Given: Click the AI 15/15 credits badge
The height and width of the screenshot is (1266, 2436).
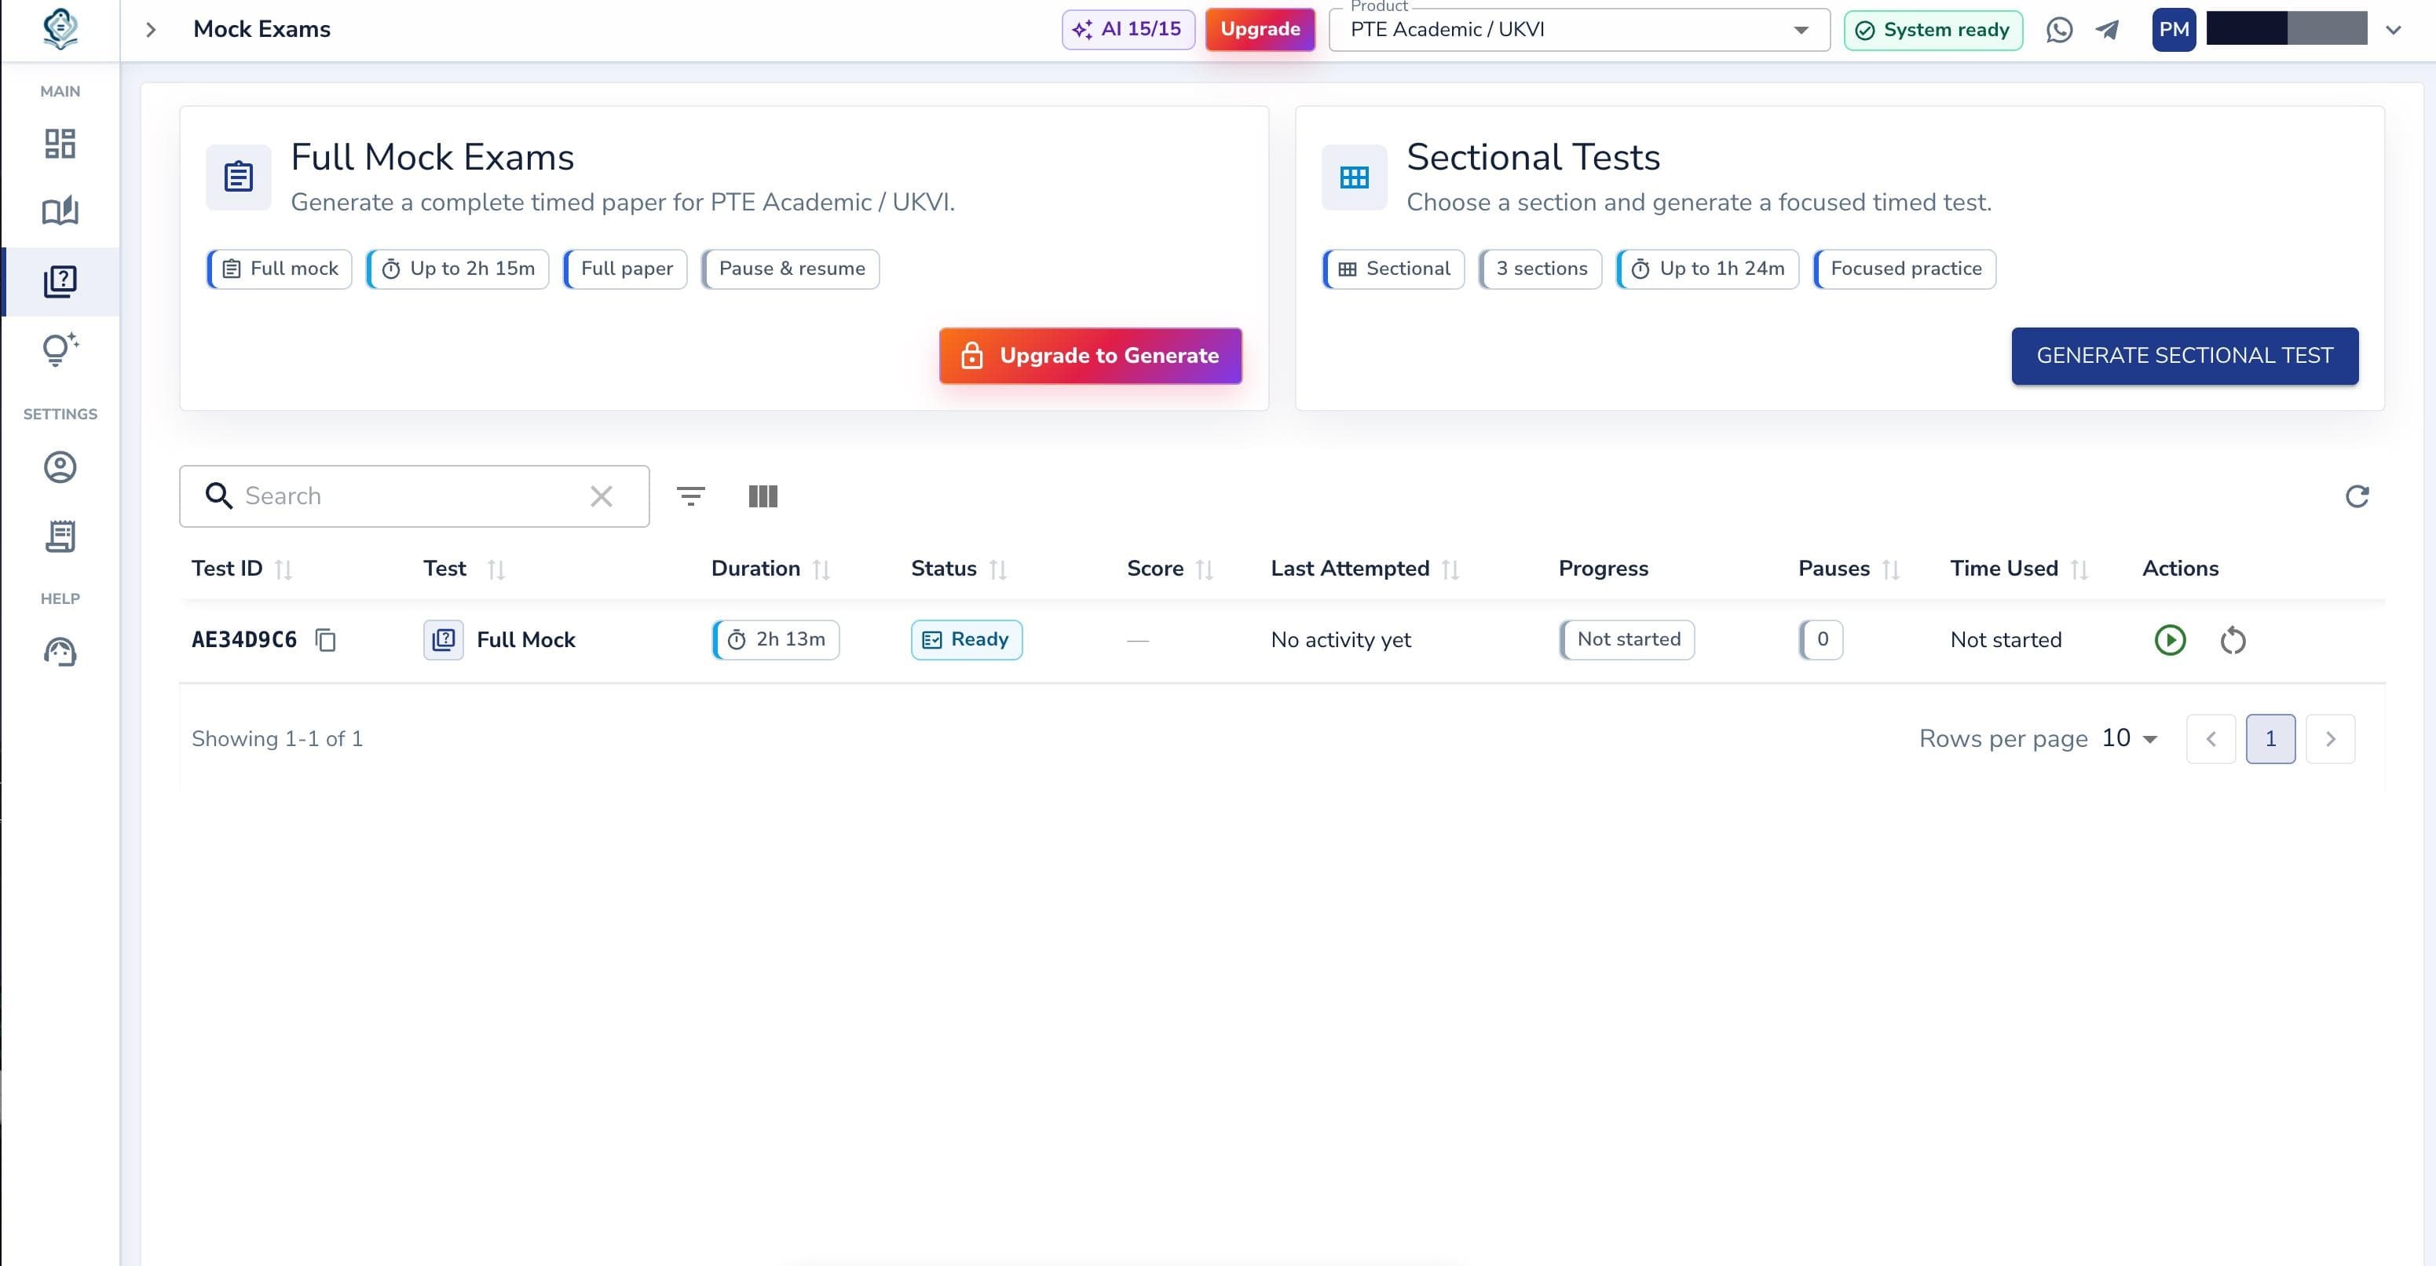Looking at the screenshot, I should (x=1128, y=29).
